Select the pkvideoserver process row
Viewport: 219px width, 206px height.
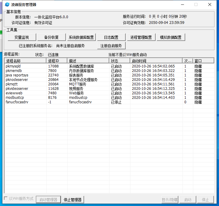click(x=109, y=88)
